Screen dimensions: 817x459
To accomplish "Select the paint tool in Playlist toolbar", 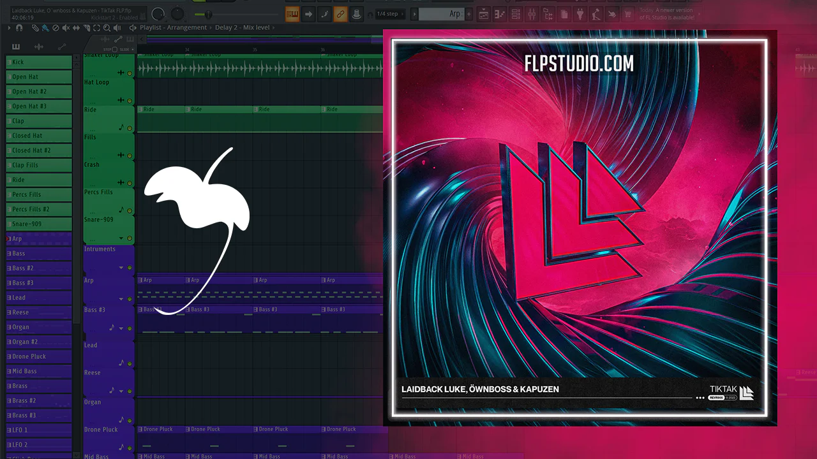I will [45, 28].
